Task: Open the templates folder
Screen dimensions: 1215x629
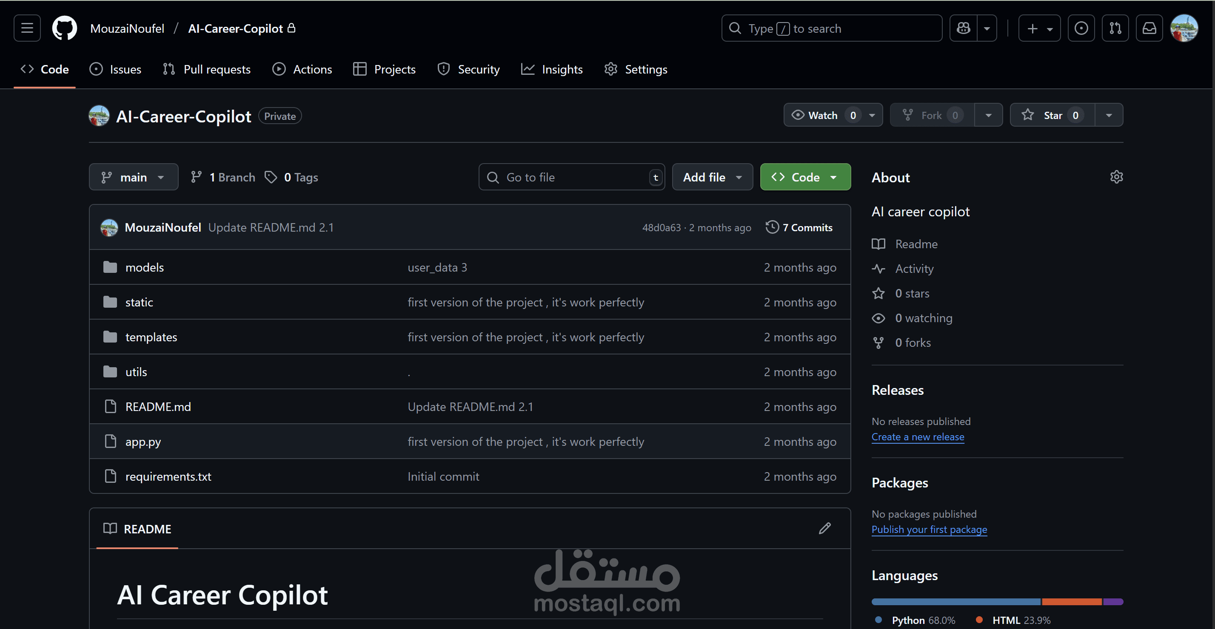Action: point(151,337)
